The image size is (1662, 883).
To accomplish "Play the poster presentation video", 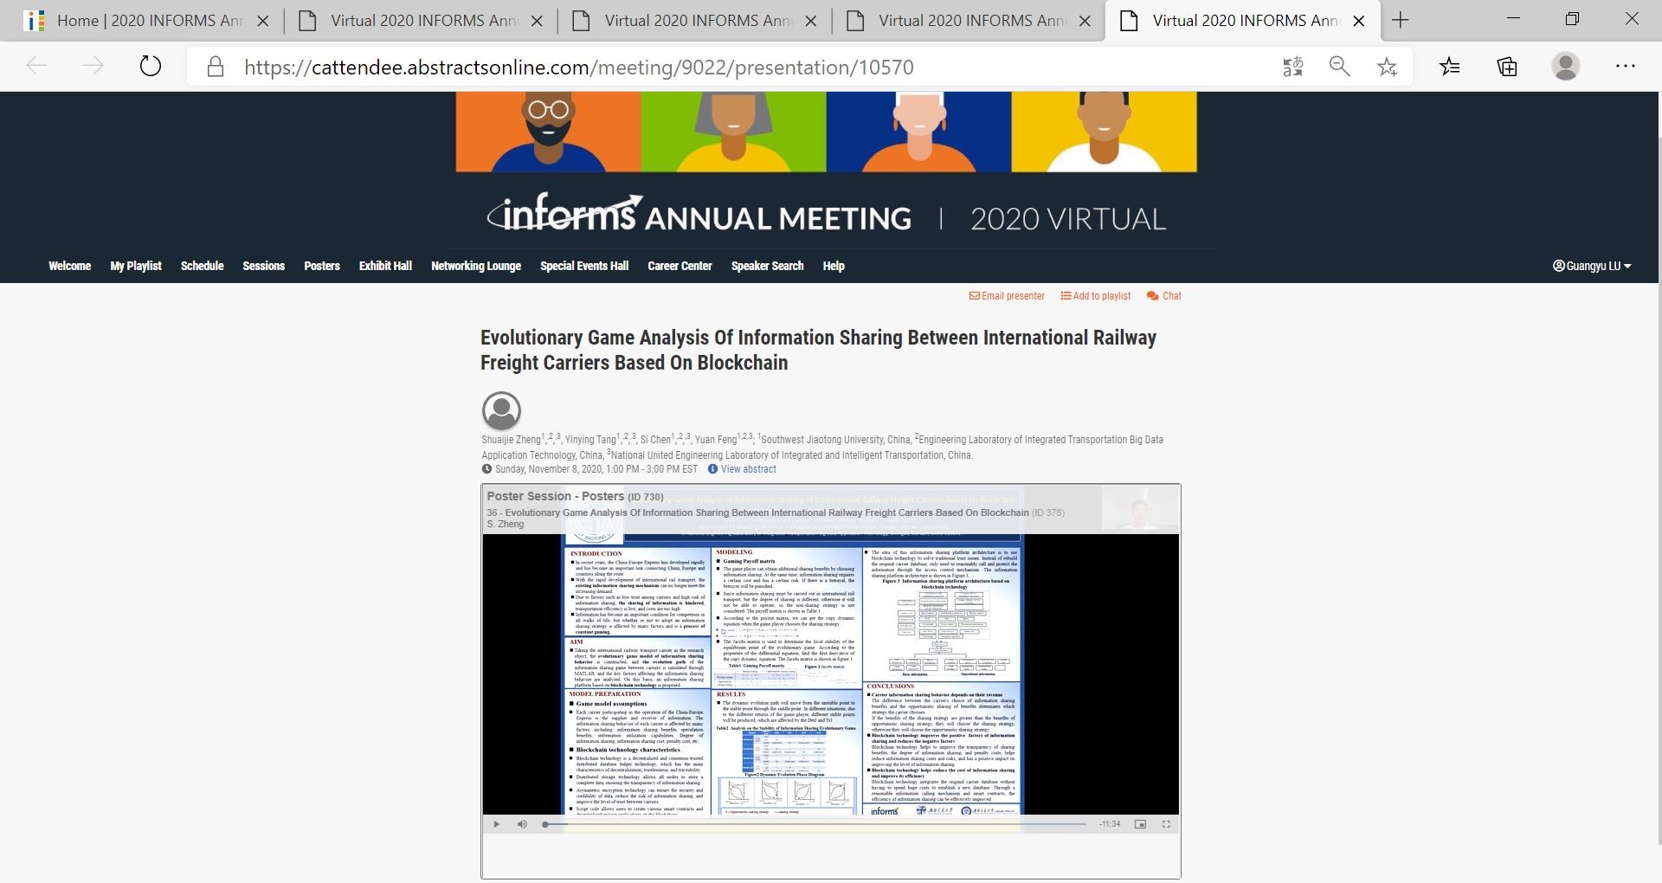I will click(496, 824).
